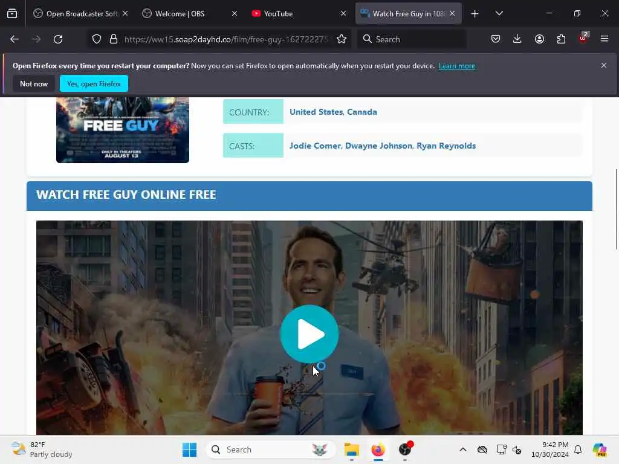
Task: Open the United States country link
Action: tap(316, 112)
